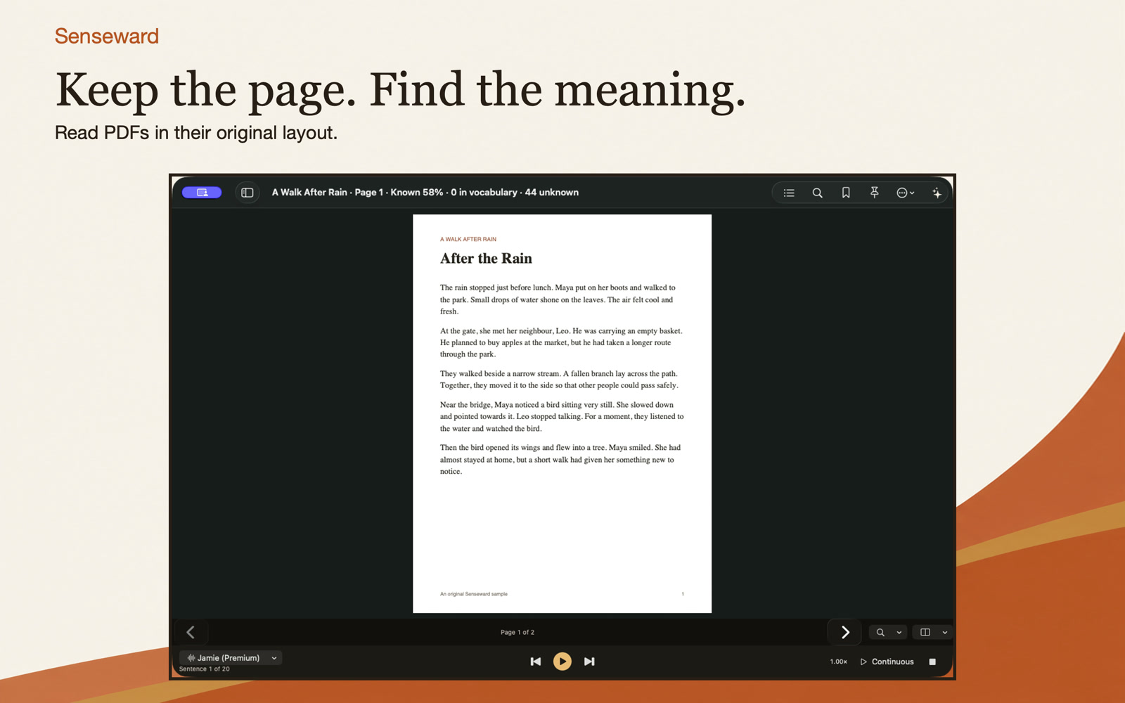Click the paragraph starting 'They walked beside'
1125x703 pixels.
(x=559, y=380)
